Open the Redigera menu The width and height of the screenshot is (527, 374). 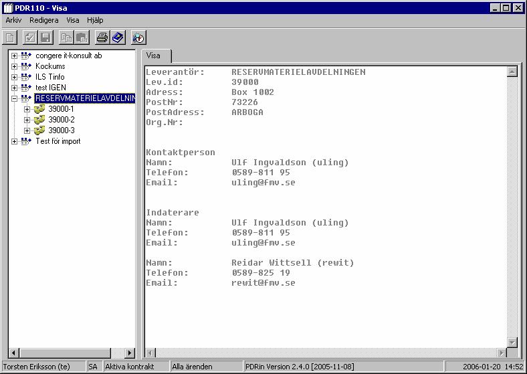tap(43, 20)
